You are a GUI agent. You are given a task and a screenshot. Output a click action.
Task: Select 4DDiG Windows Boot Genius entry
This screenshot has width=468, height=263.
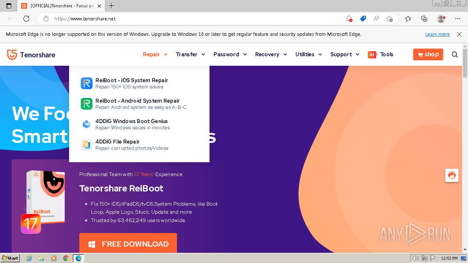(x=139, y=124)
